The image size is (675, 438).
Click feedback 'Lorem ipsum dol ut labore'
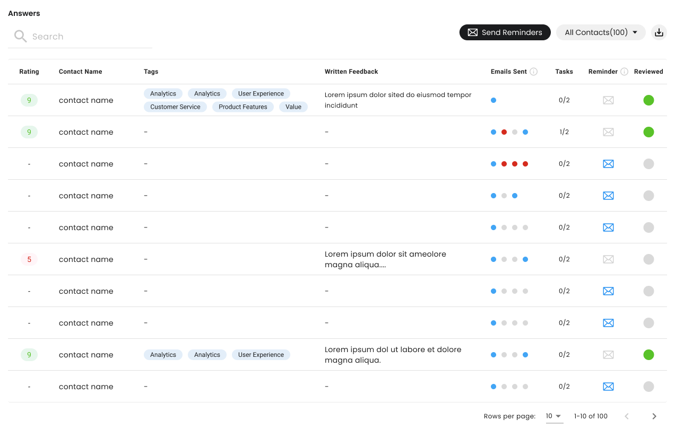[x=393, y=355]
